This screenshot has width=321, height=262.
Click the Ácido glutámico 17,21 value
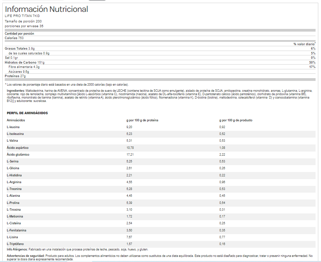(130, 155)
